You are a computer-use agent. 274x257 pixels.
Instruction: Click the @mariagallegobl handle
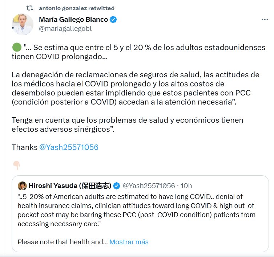tap(65, 29)
